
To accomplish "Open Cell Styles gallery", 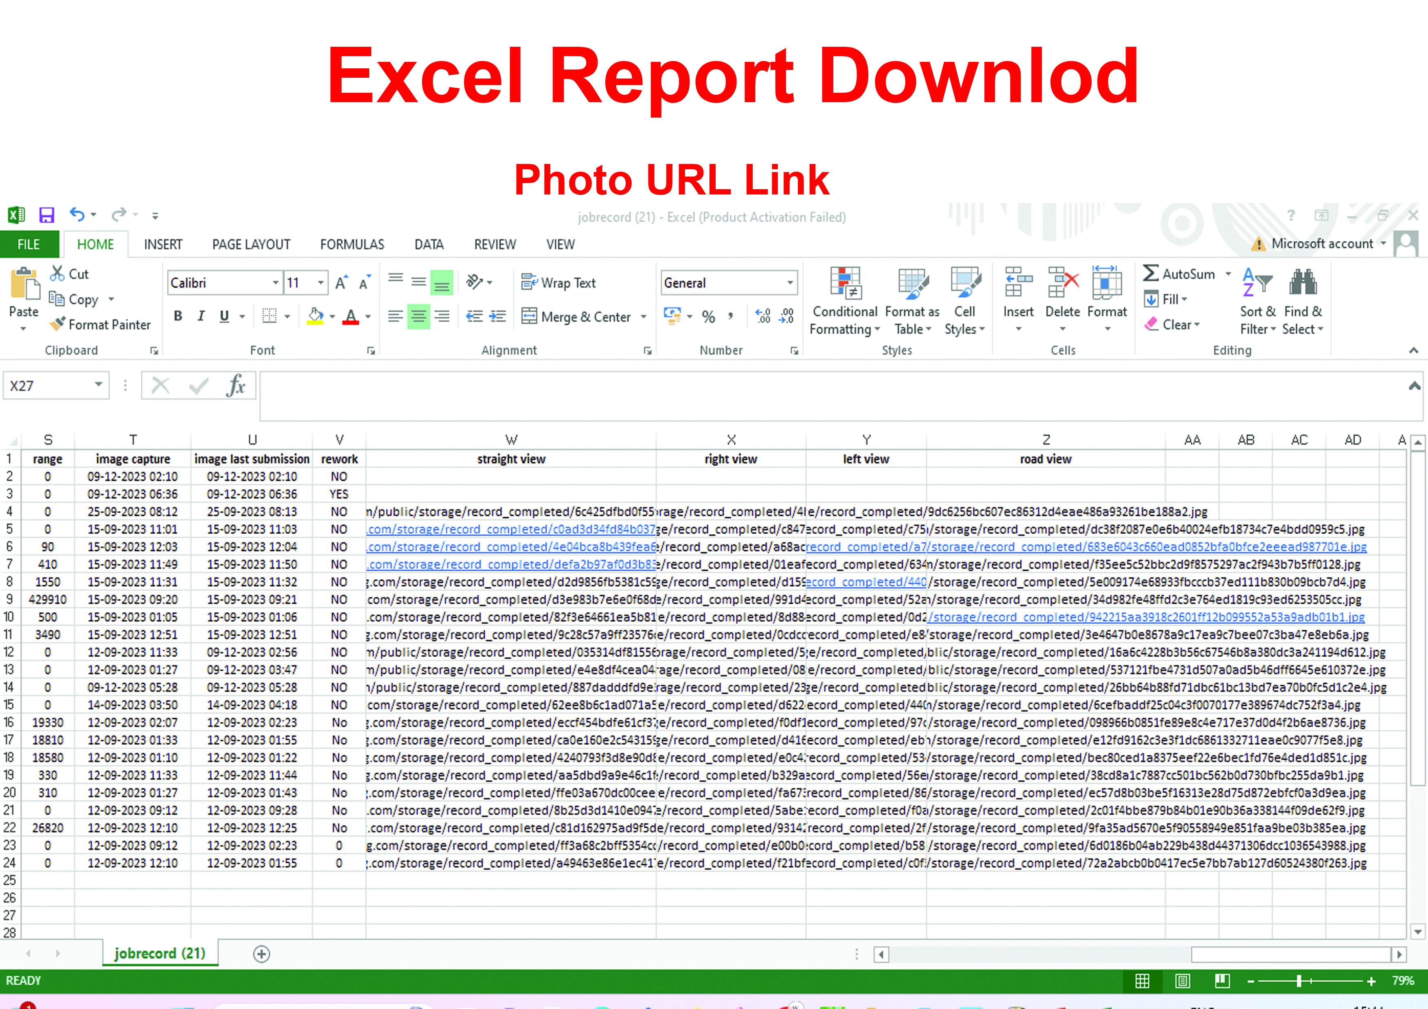I will 965,301.
